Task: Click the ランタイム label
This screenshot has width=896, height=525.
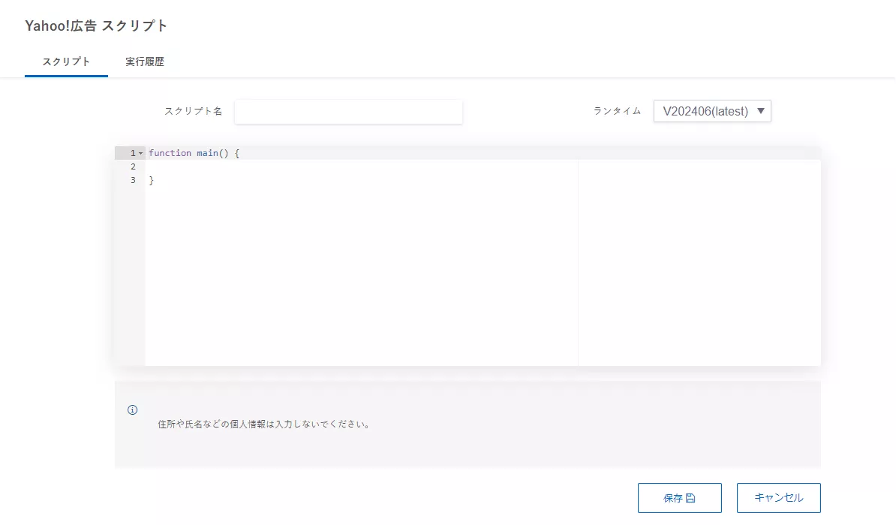Action: tap(617, 111)
